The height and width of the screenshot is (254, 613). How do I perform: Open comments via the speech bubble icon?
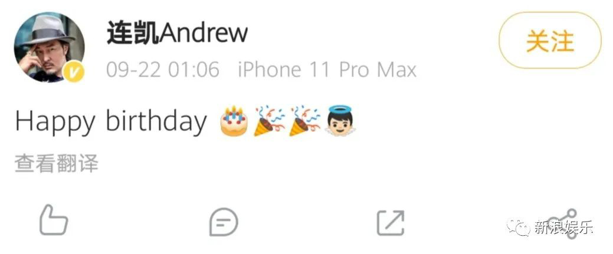click(x=224, y=222)
